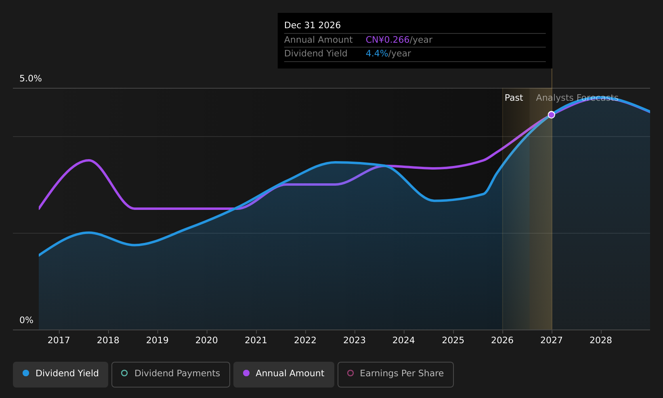Click the 2021 x-axis year label
The image size is (663, 398).
click(256, 340)
